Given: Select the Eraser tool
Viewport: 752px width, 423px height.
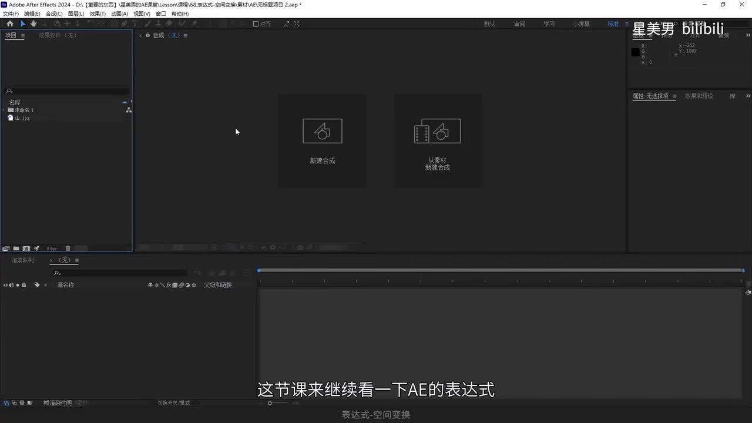Looking at the screenshot, I should (x=169, y=23).
